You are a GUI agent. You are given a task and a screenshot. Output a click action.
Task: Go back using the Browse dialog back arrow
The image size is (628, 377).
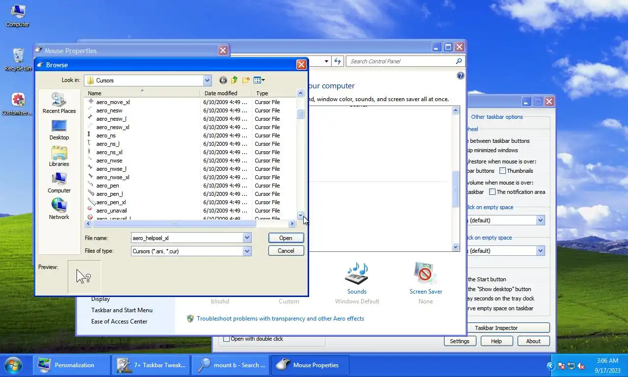(223, 80)
